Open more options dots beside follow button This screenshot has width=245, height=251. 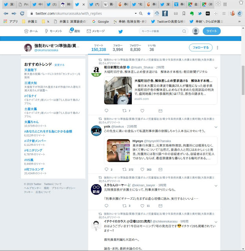pos(217,48)
